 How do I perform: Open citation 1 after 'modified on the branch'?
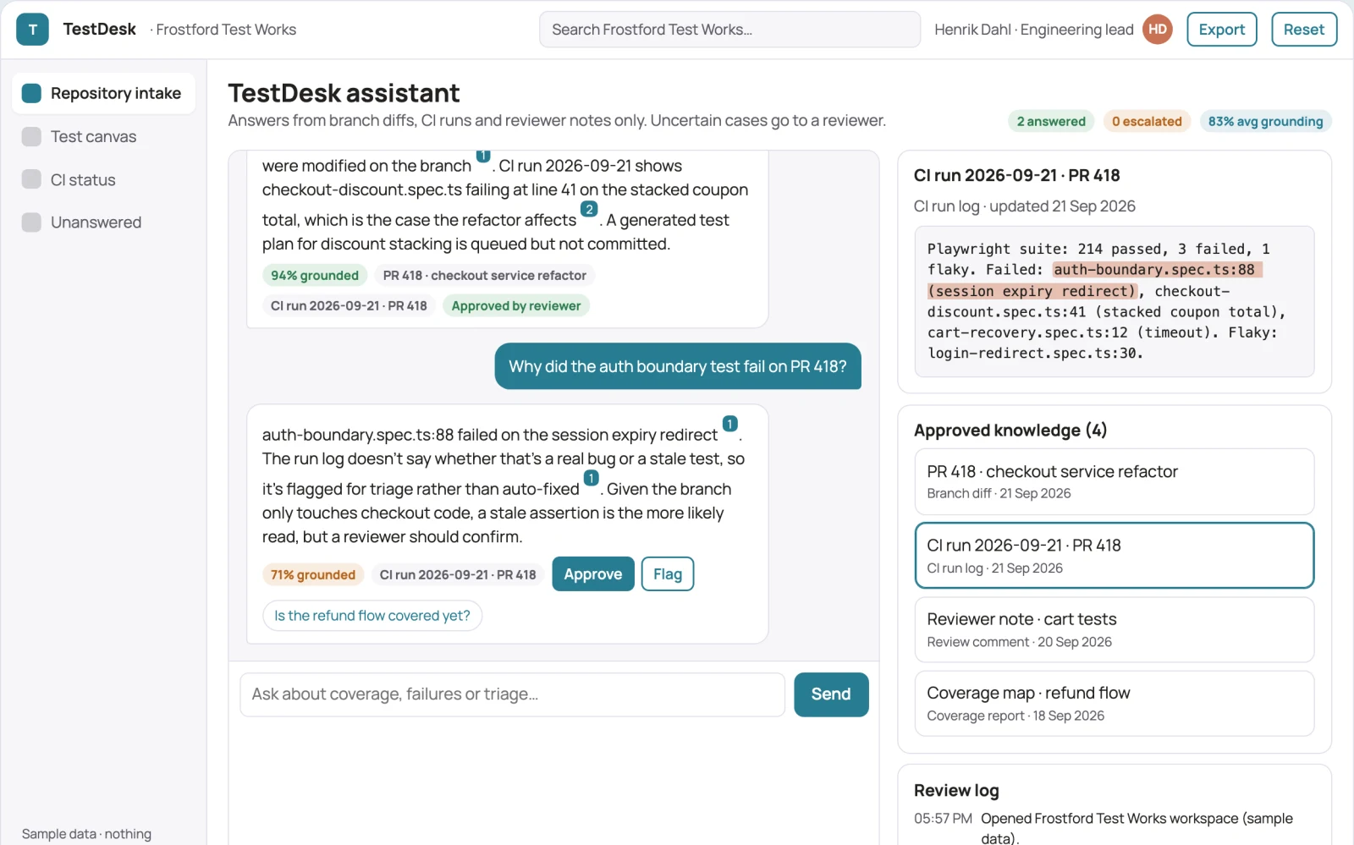click(x=483, y=156)
